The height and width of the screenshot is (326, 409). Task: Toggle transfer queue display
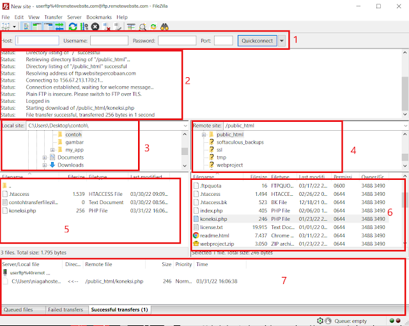pyautogui.click(x=59, y=26)
